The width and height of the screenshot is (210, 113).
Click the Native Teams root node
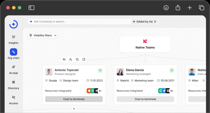145,44
